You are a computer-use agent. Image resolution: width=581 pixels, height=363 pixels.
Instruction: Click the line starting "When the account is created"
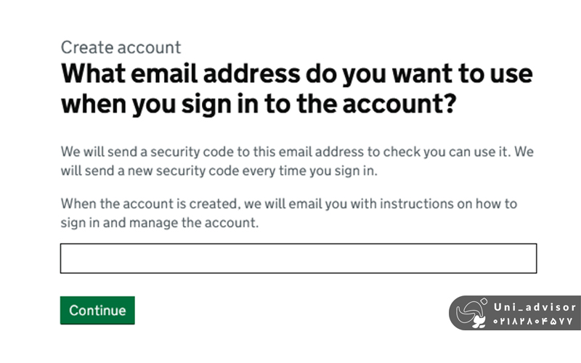(x=288, y=204)
